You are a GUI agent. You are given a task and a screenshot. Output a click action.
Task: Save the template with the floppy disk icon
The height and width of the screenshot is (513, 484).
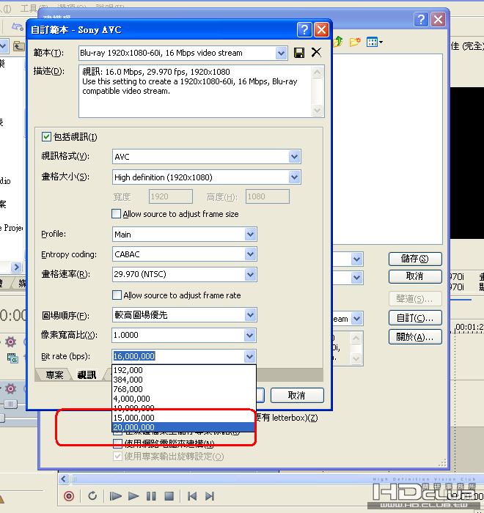(299, 53)
